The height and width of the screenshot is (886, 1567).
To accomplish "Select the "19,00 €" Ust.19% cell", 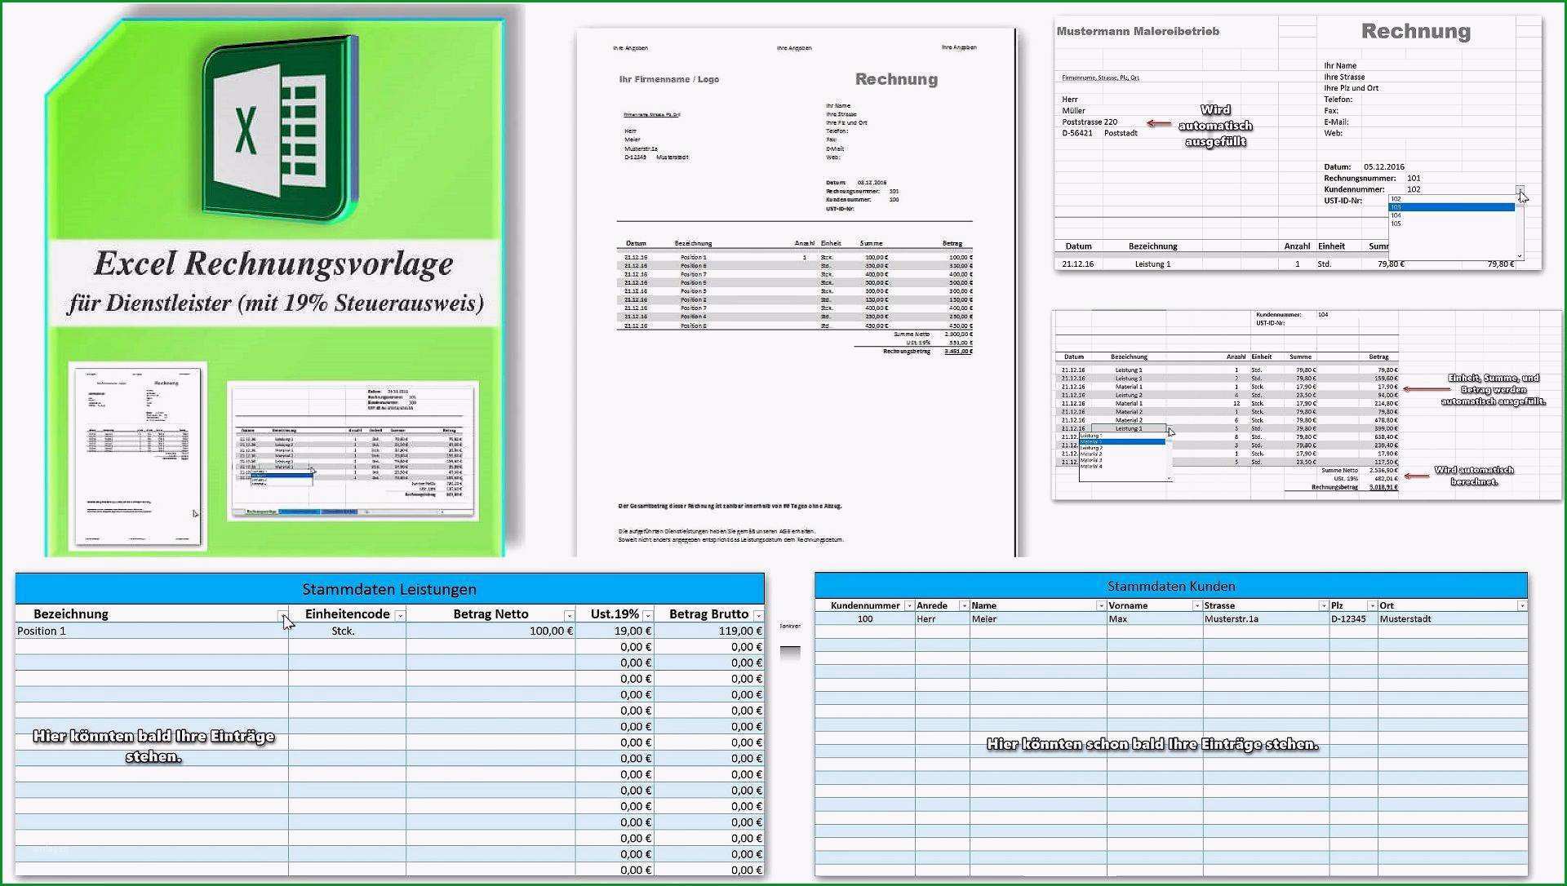I will (615, 631).
